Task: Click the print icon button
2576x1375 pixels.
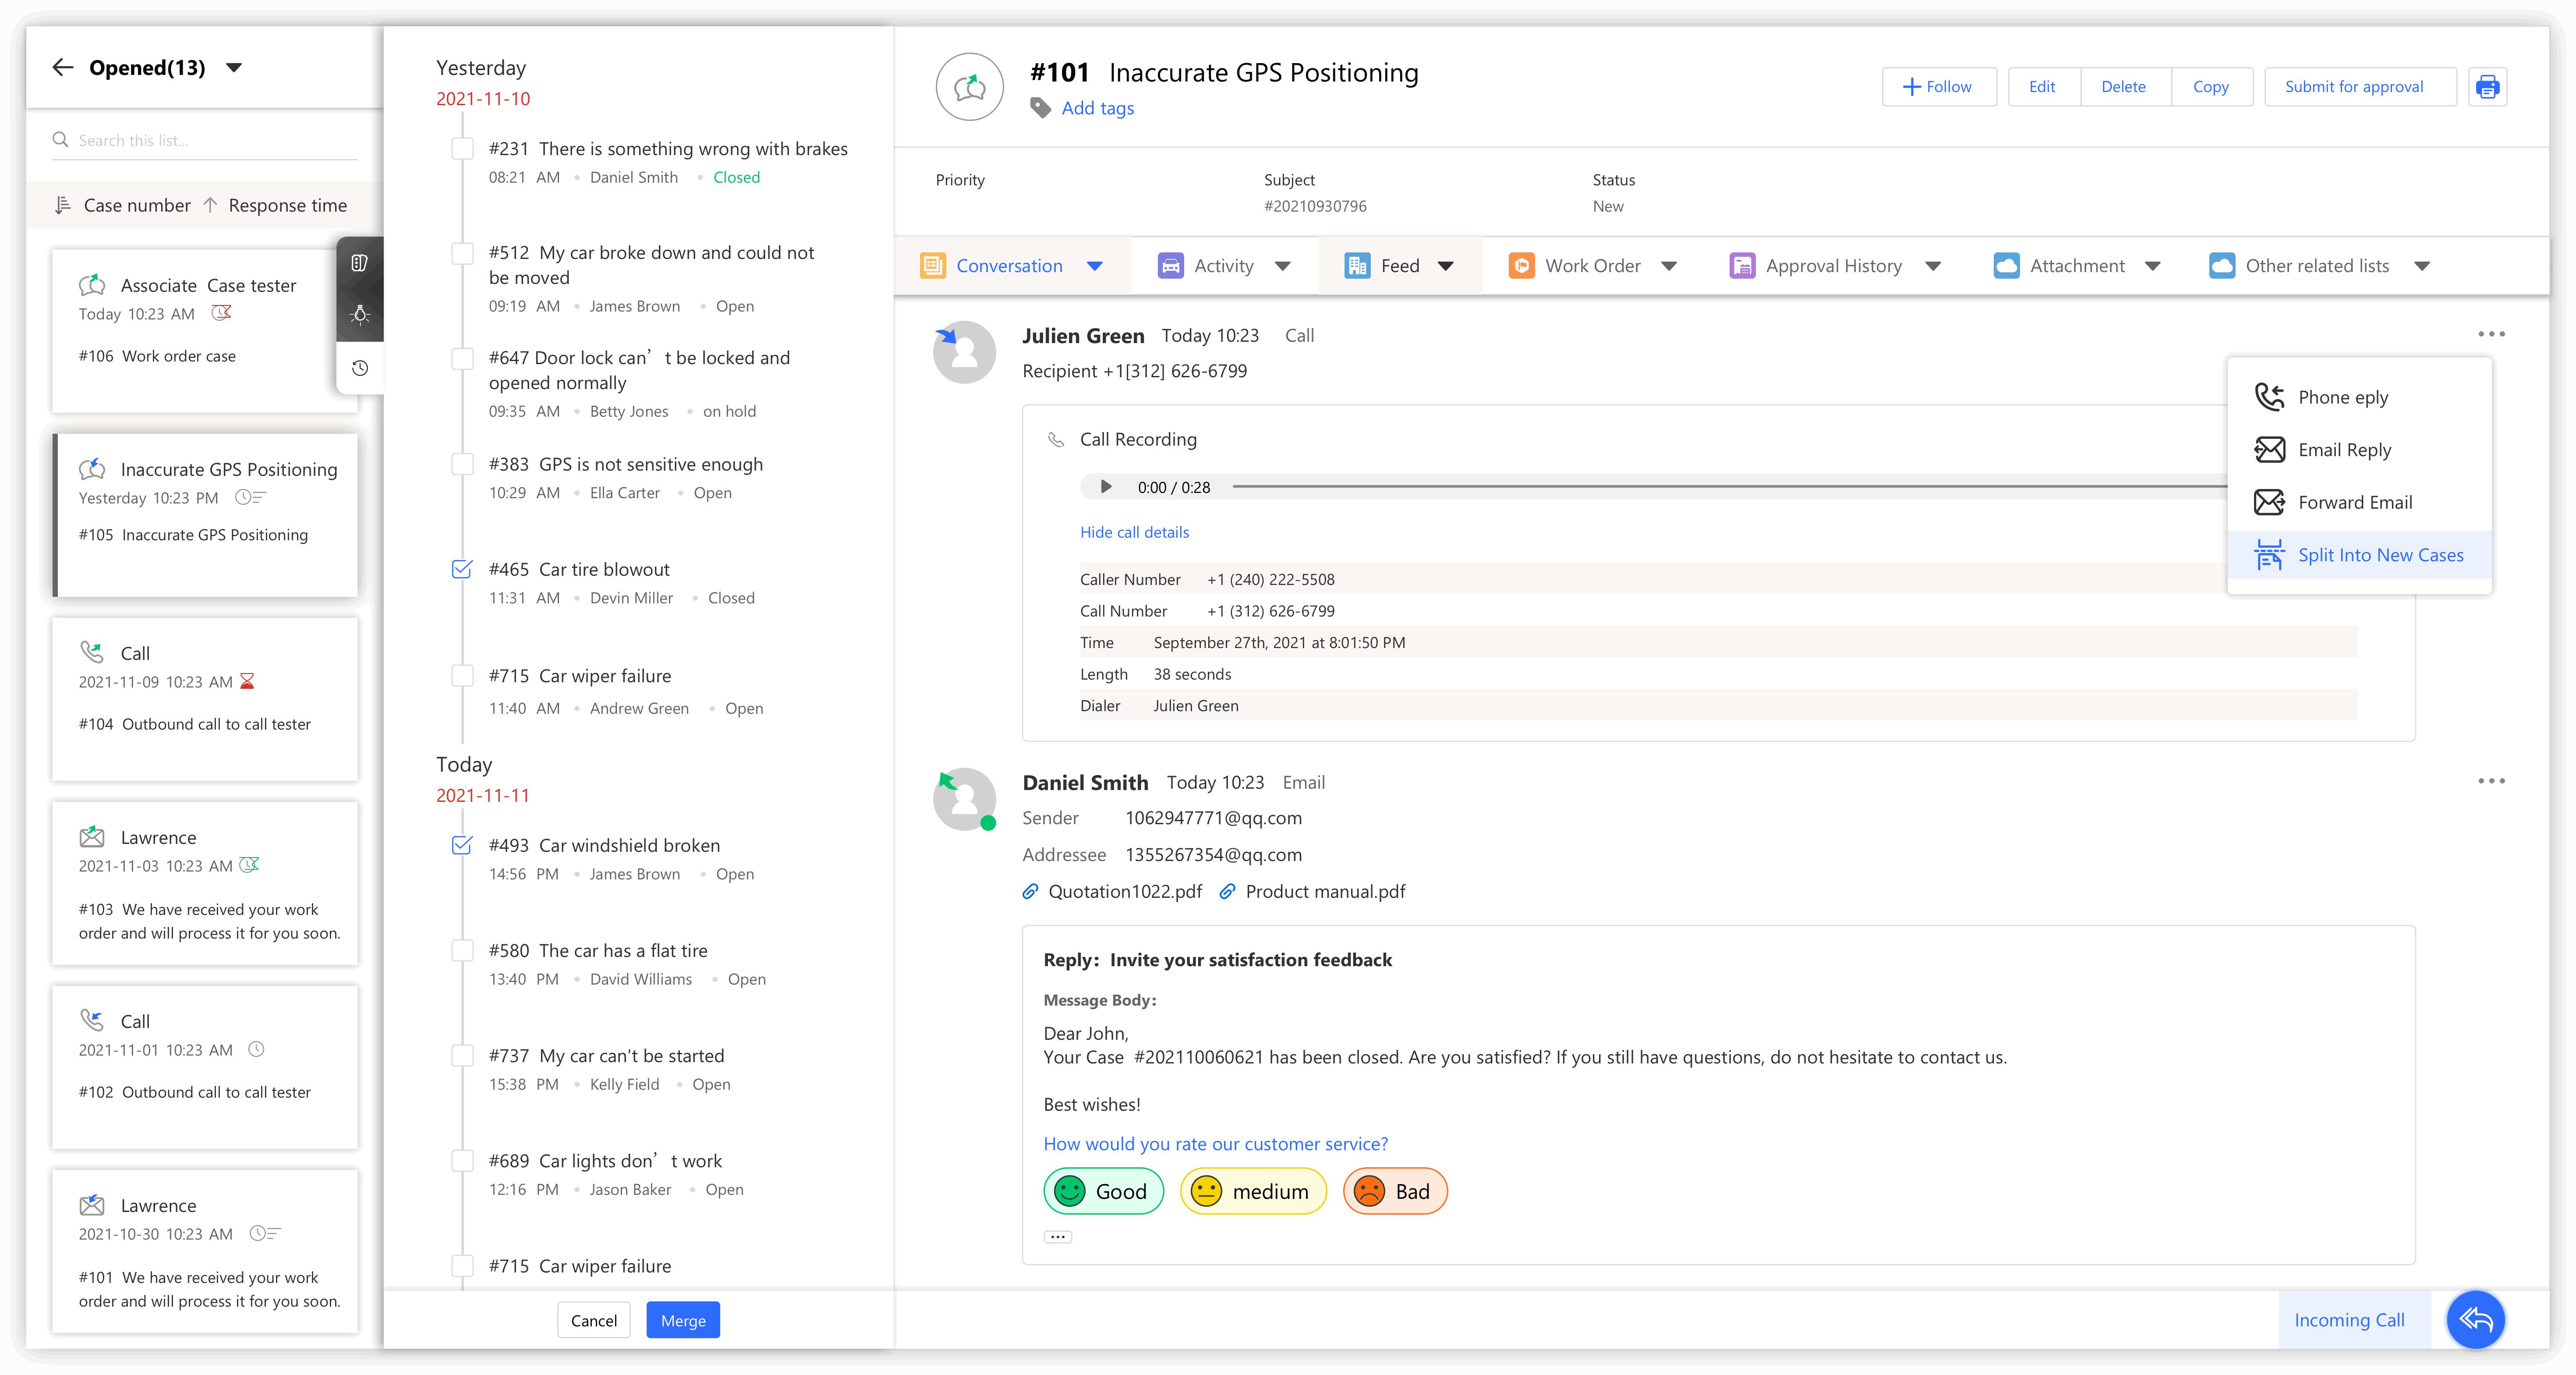Action: tap(2487, 87)
